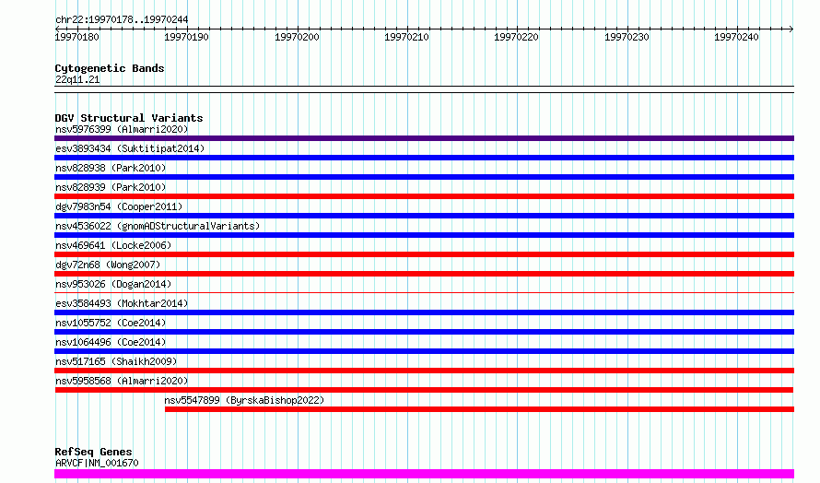Click the Cytogenetic Bands track title

tap(110, 68)
